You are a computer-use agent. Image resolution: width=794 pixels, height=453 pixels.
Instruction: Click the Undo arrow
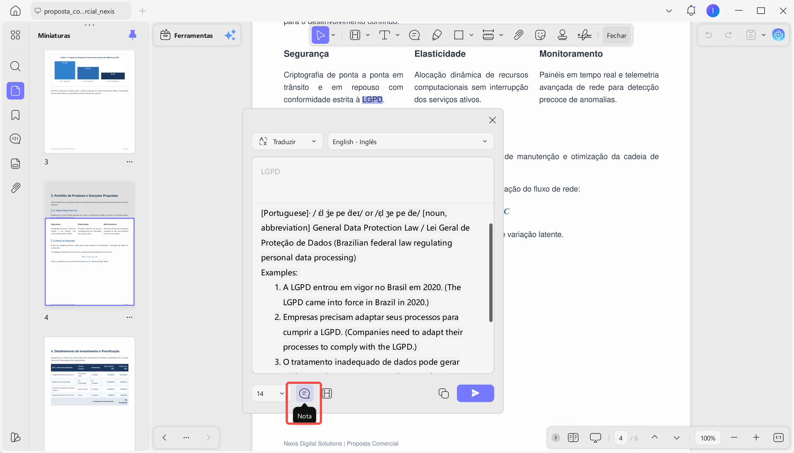(x=709, y=35)
